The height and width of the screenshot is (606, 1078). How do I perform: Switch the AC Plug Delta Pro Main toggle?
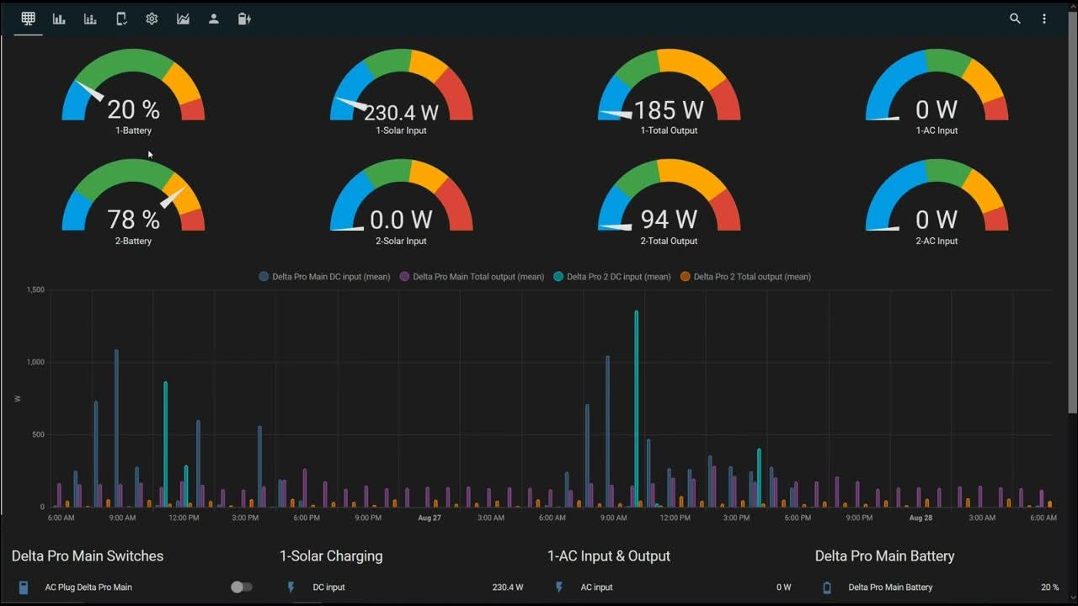tap(241, 587)
